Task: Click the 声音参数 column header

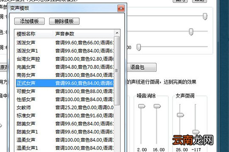Action: [x=83, y=34]
